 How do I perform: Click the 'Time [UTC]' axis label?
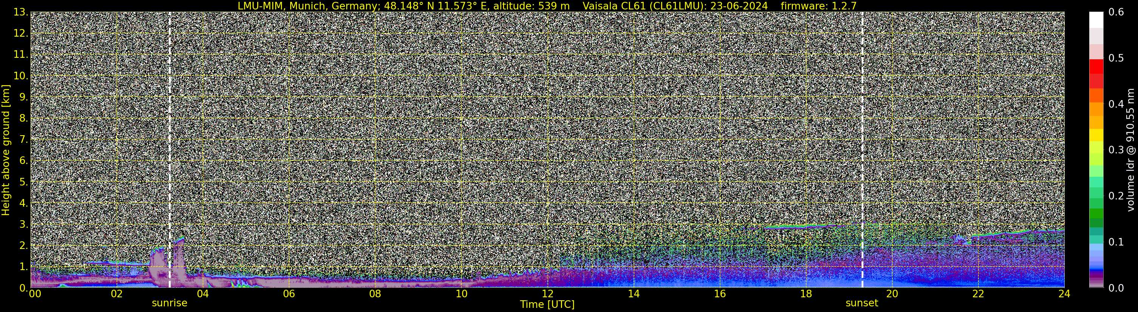coord(547,304)
